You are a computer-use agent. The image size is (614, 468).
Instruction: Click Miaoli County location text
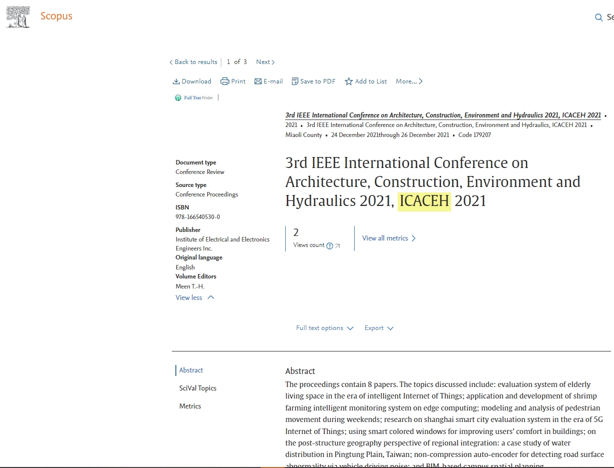(304, 135)
